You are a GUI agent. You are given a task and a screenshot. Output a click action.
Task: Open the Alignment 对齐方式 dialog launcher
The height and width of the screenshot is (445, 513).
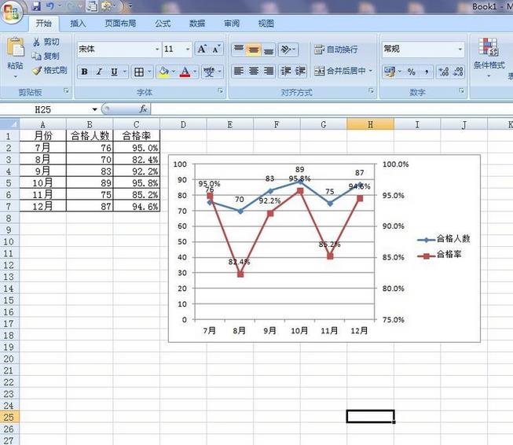tap(371, 90)
